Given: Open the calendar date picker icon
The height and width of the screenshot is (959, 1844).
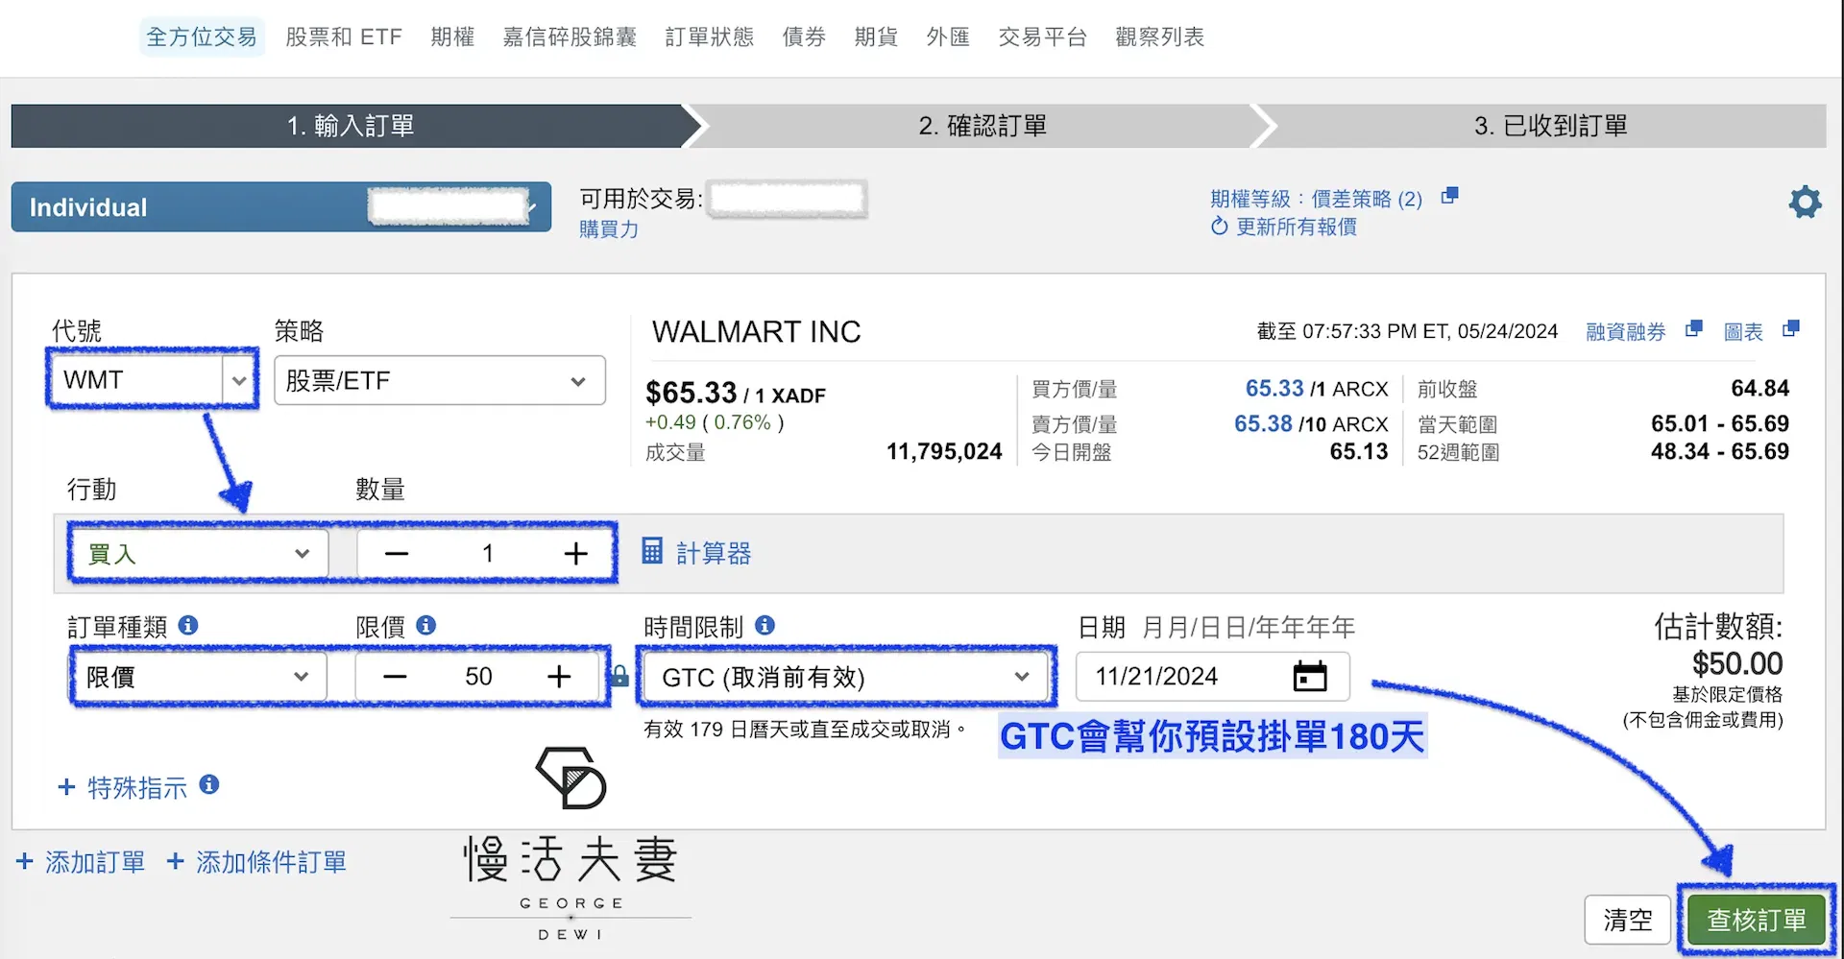Looking at the screenshot, I should point(1310,676).
